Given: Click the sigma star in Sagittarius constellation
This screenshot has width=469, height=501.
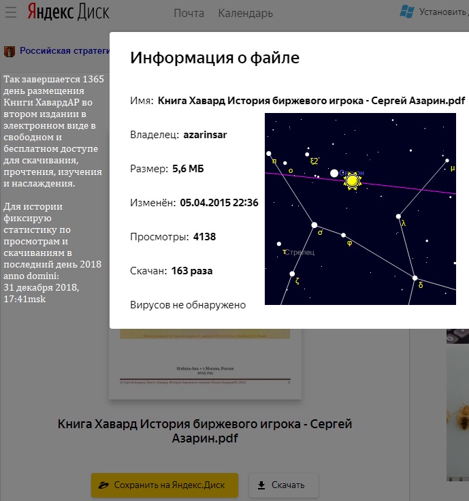Looking at the screenshot, I should tap(314, 225).
